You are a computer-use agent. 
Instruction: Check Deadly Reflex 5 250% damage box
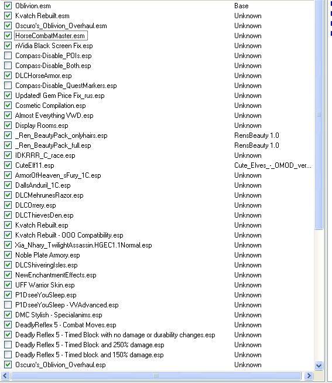(8, 345)
